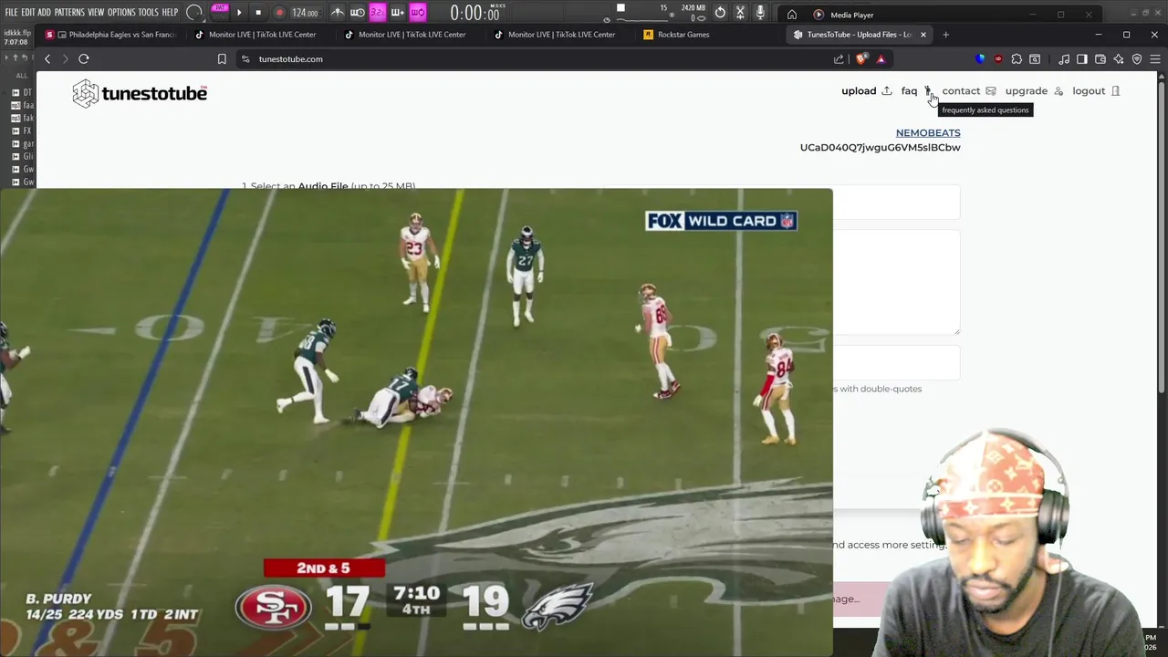Click the ALL filter in FL browser

(x=22, y=76)
